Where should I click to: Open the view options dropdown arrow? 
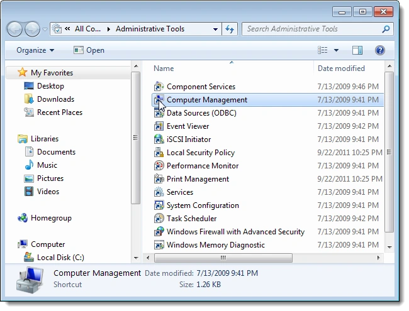336,50
